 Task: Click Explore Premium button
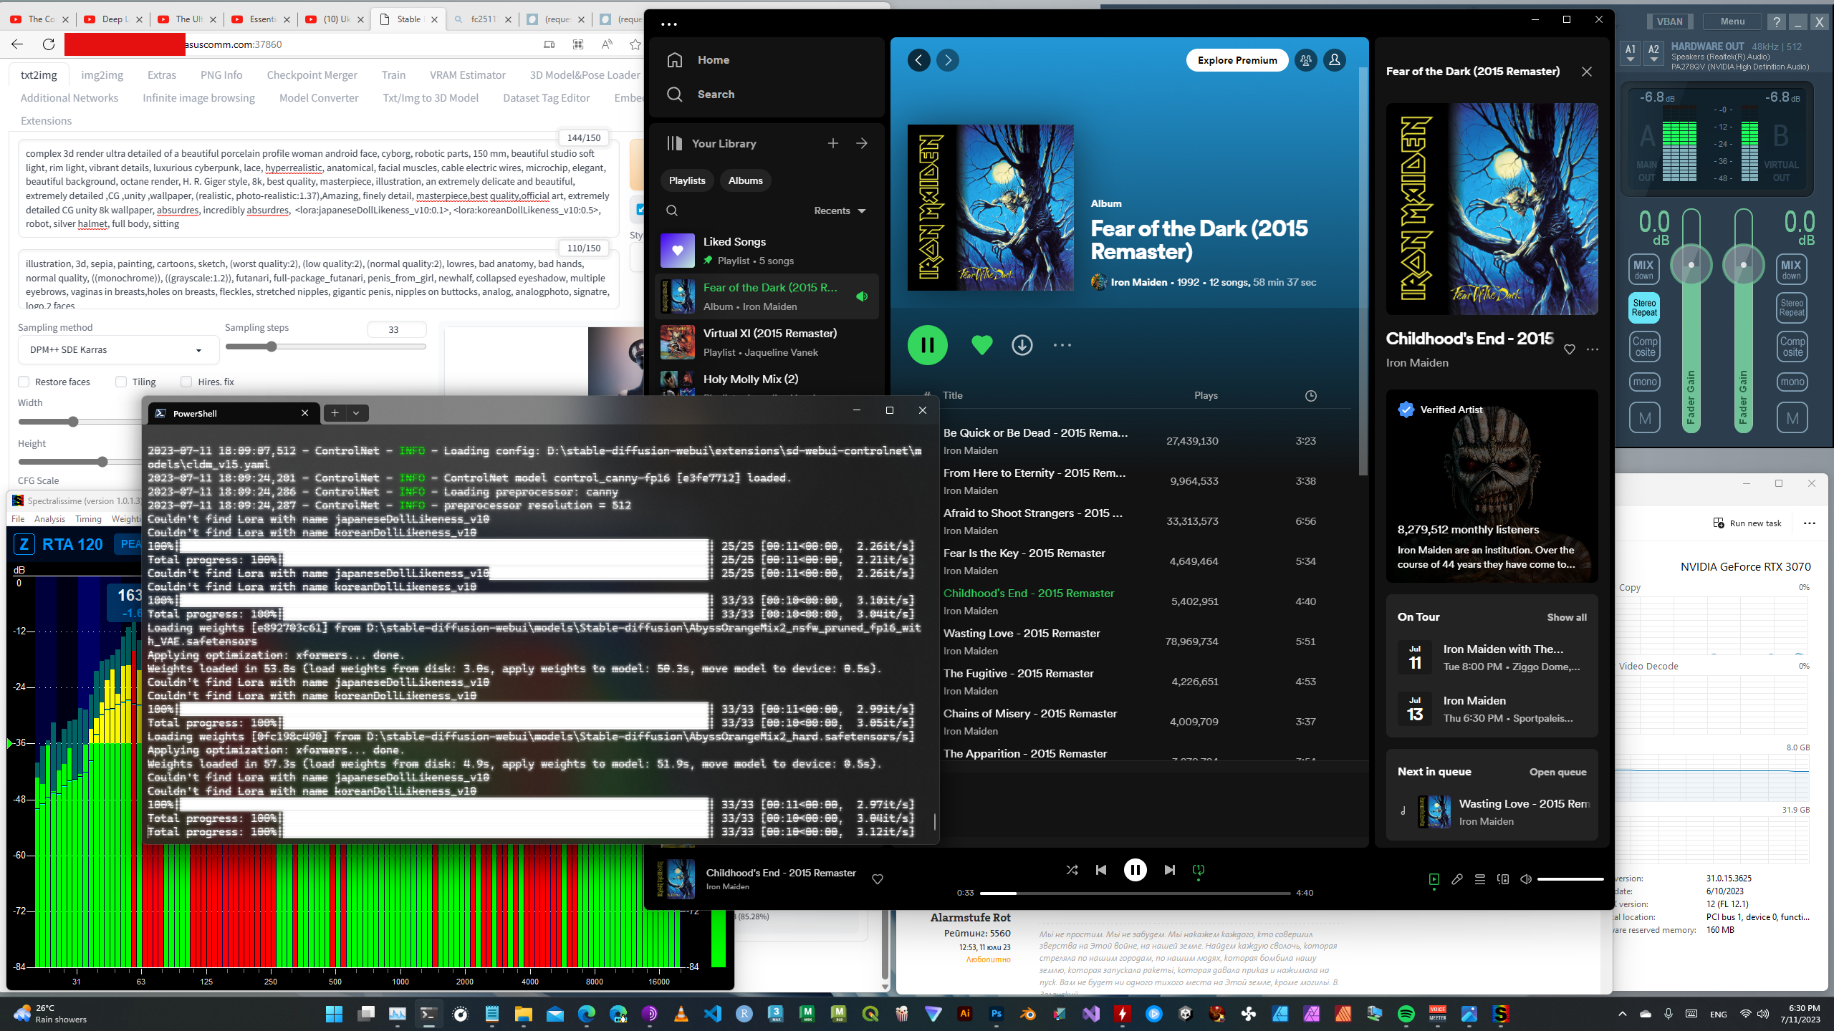point(1237,60)
